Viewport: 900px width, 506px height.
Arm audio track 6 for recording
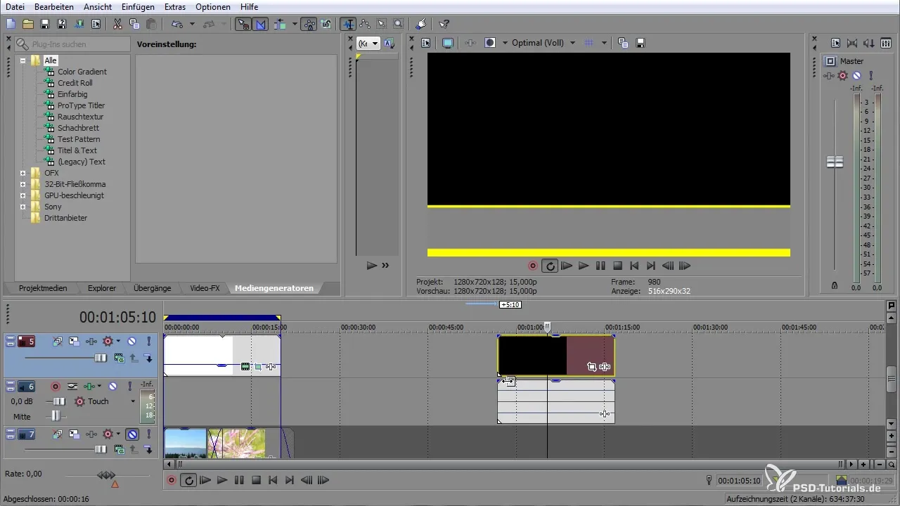coord(56,386)
